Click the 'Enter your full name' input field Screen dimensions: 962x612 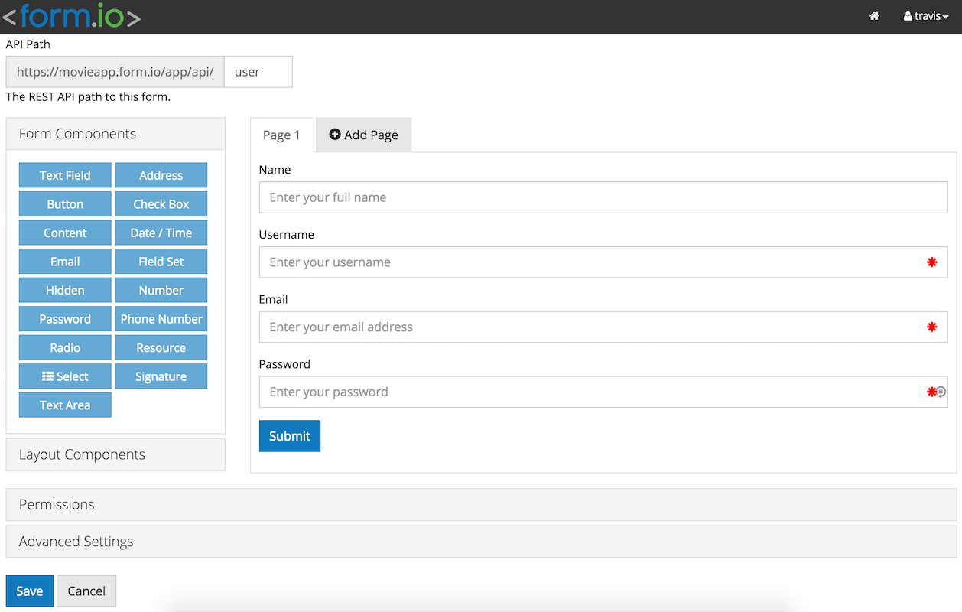[603, 197]
